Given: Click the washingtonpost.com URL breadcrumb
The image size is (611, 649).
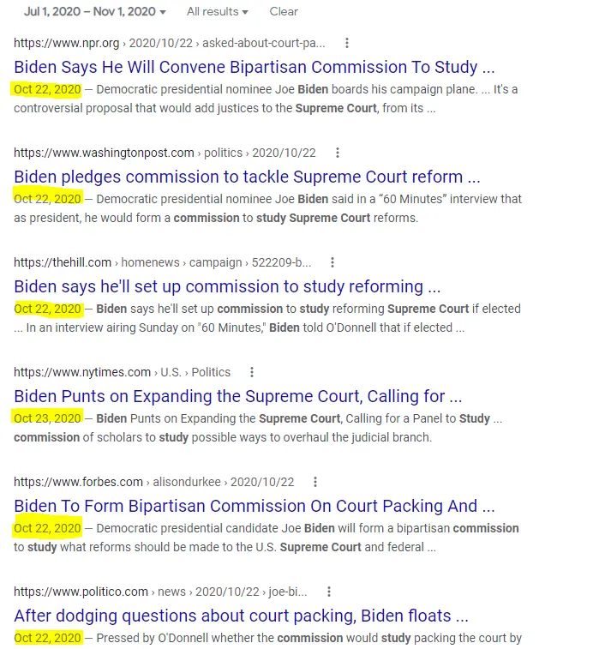Looking at the screenshot, I should 104,153.
